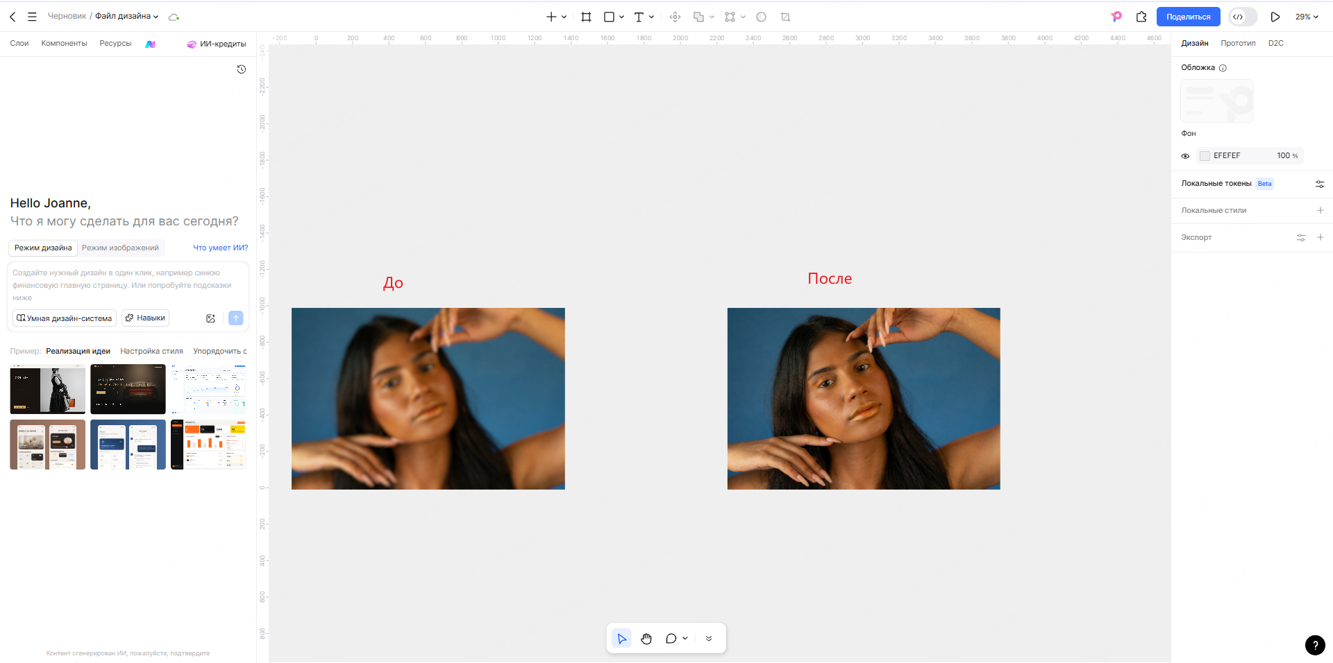
Task: Expand the comment tool dropdown arrow
Action: tap(685, 639)
